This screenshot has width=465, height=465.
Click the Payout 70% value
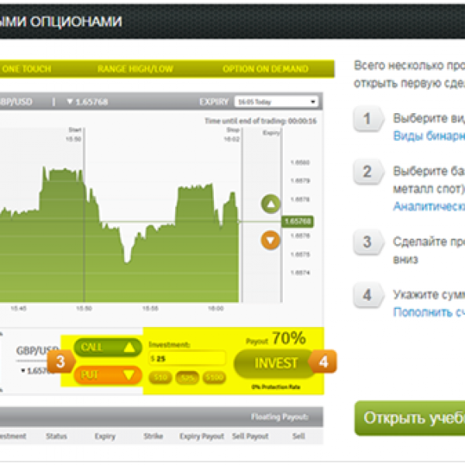tap(276, 339)
